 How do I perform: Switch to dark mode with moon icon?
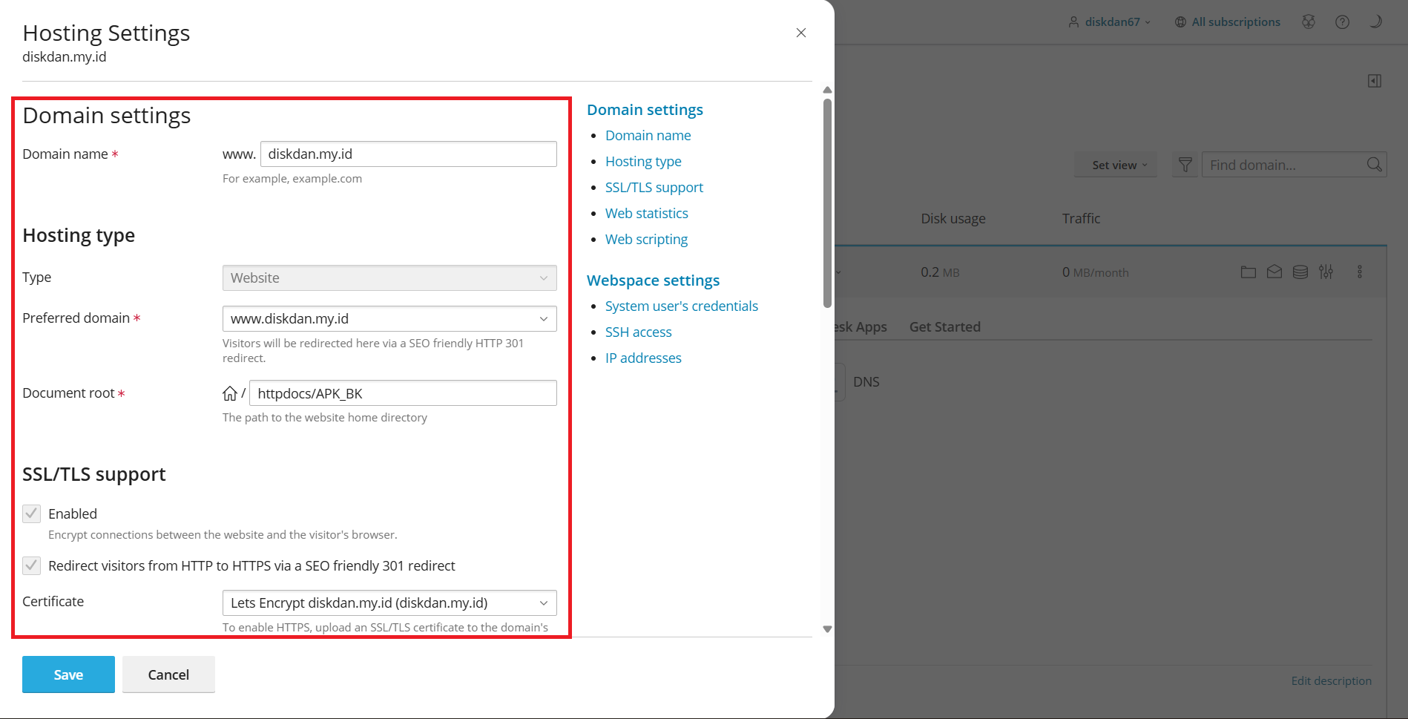click(1375, 22)
